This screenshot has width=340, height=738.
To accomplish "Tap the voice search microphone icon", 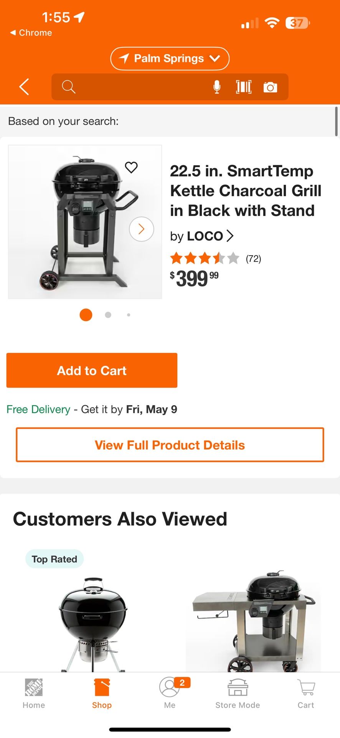I will (217, 87).
